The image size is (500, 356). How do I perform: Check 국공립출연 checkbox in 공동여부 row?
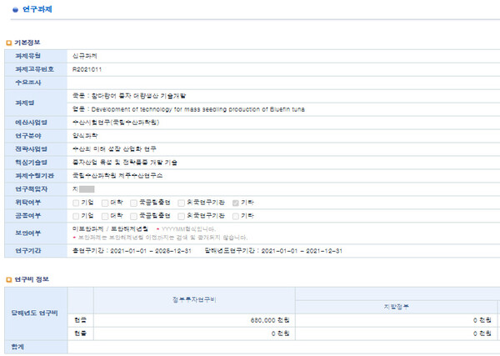[x=133, y=216]
